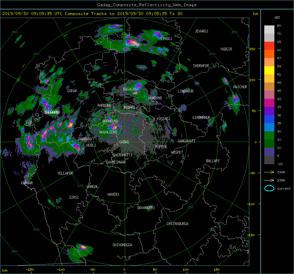
Task: Click the 80 dBZ white legend swatch
Action: pyautogui.click(x=269, y=30)
